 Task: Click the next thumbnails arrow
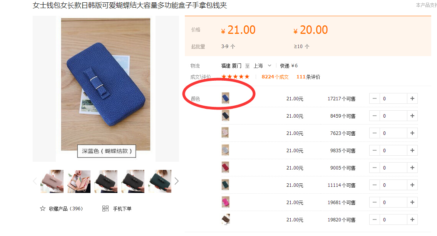[176, 181]
